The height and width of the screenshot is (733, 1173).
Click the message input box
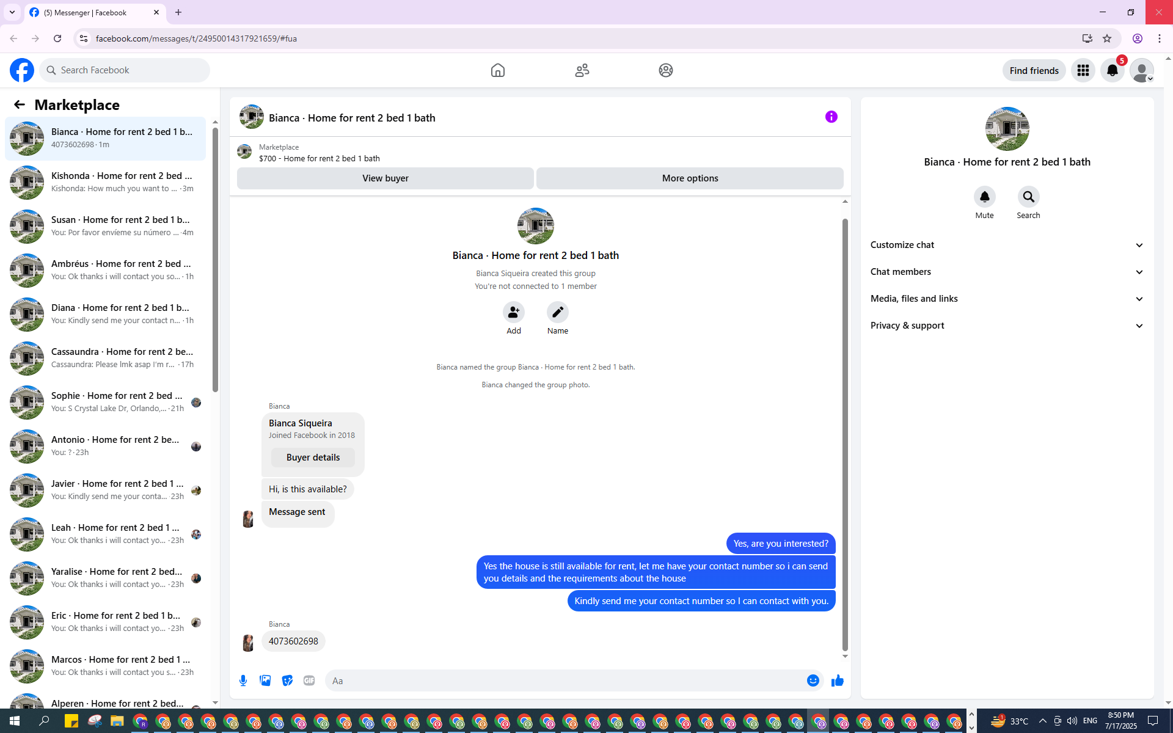[x=565, y=680]
